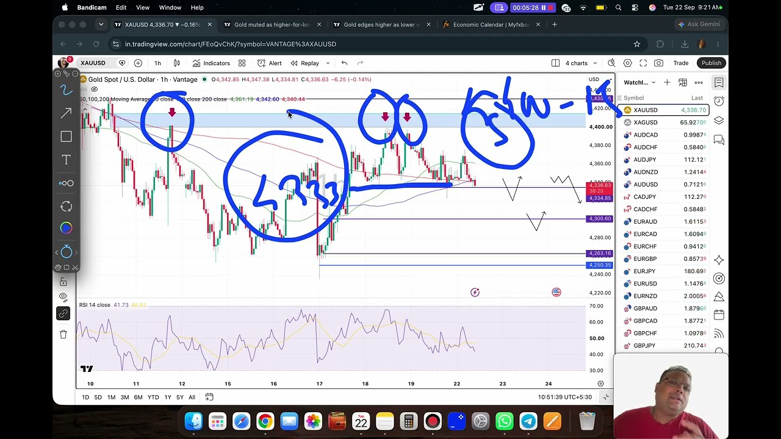The width and height of the screenshot is (781, 439).
Task: Switch to Gold edges higher browser tab
Action: coord(381,24)
